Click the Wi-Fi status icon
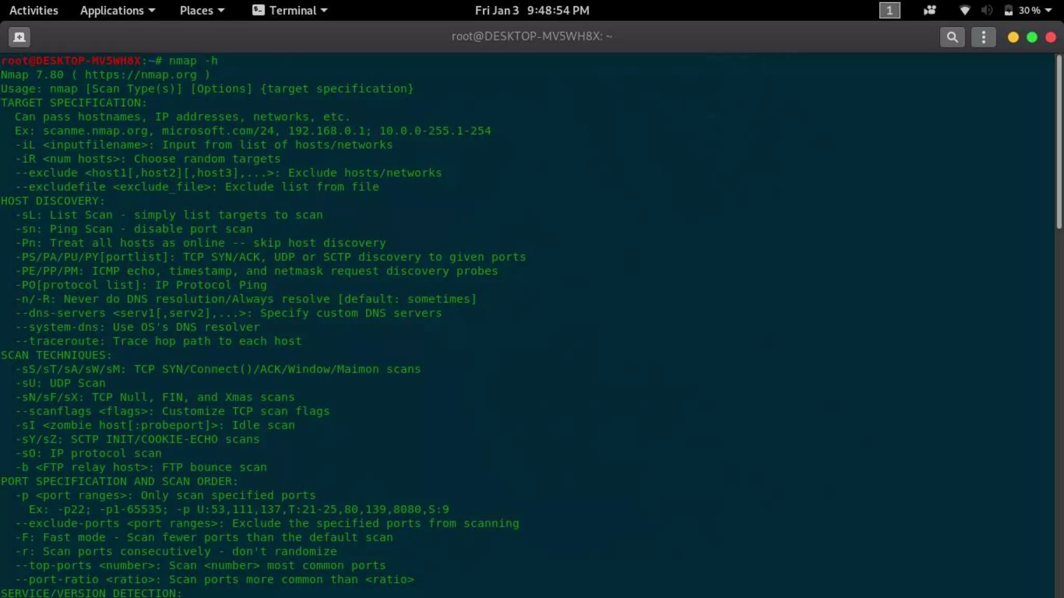The height and width of the screenshot is (598, 1064). pyautogui.click(x=964, y=10)
